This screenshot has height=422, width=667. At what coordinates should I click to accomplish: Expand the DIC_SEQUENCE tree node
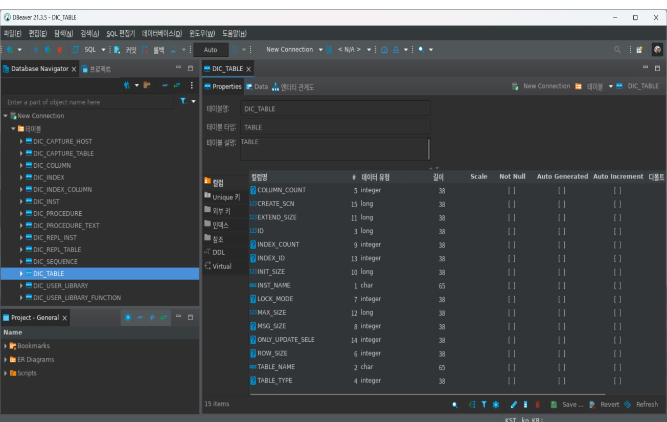[x=21, y=261]
